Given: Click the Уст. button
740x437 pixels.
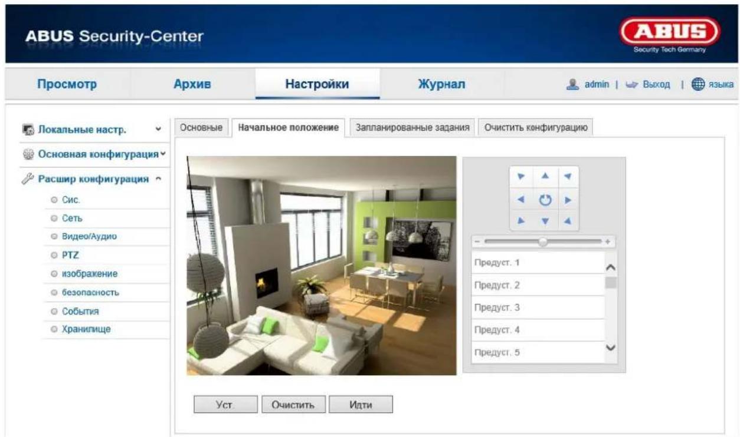Looking at the screenshot, I should [x=226, y=405].
